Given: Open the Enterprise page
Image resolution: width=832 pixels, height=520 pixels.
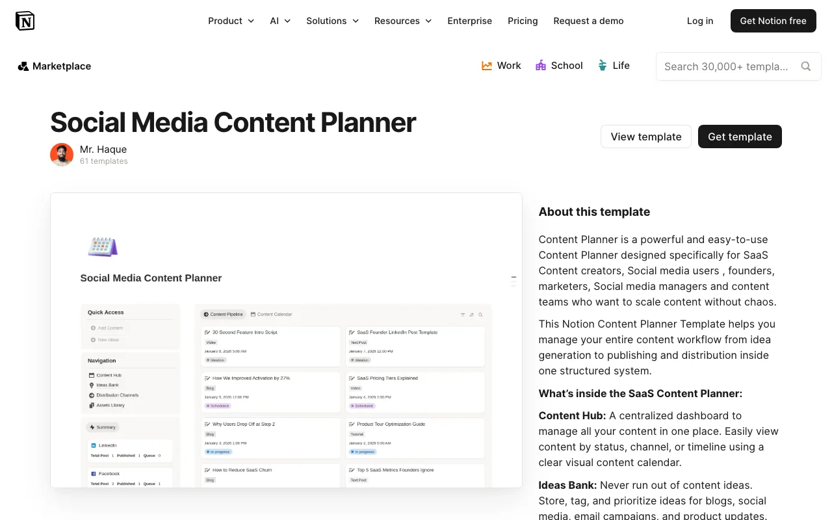Looking at the screenshot, I should [470, 21].
